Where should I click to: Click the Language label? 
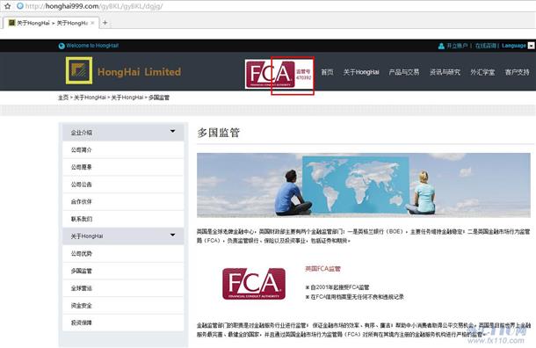click(514, 46)
